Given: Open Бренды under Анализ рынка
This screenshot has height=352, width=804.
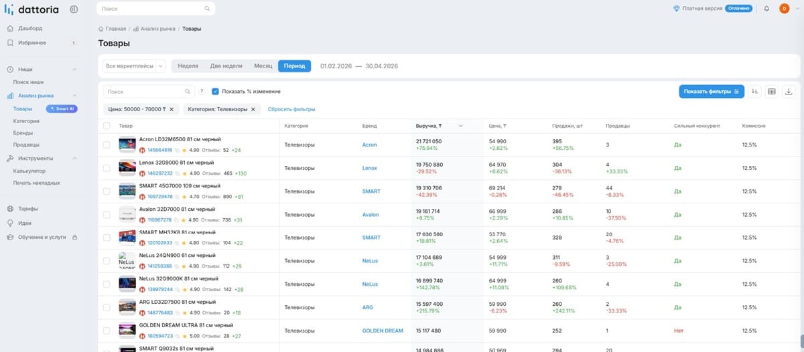Looking at the screenshot, I should (x=23, y=133).
